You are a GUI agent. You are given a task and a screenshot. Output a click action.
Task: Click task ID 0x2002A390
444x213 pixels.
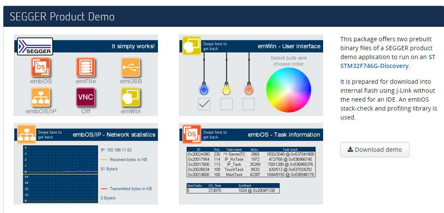coord(199,154)
